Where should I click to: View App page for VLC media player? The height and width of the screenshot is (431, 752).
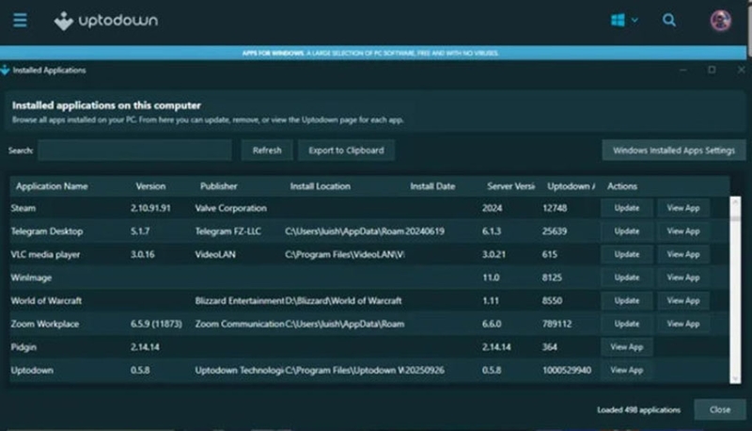click(x=683, y=254)
